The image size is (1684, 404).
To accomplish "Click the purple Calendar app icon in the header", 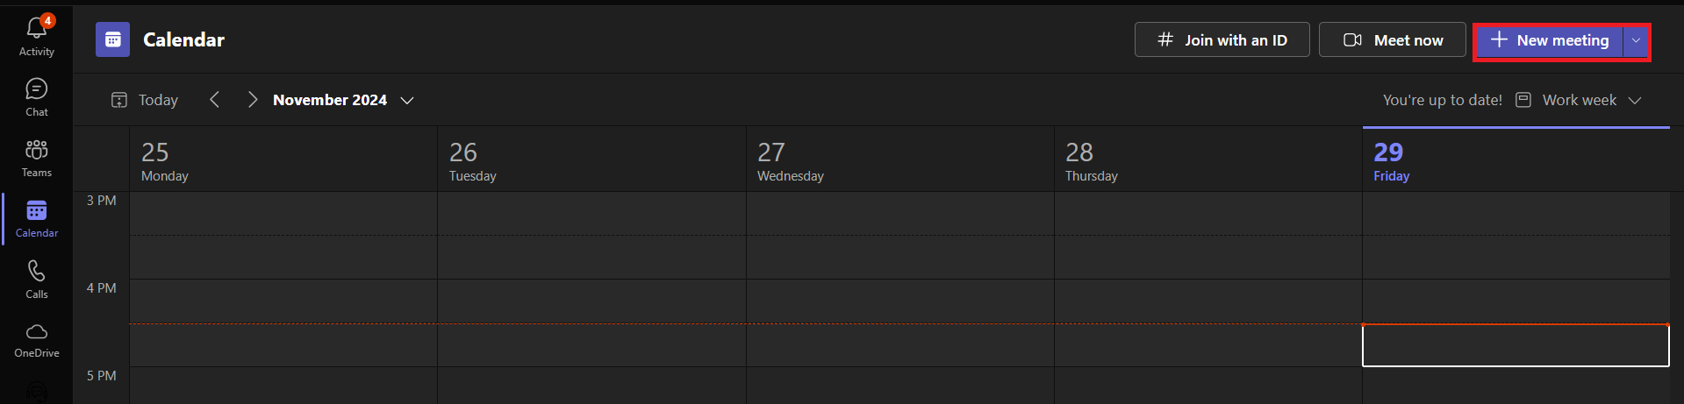I will click(x=112, y=39).
